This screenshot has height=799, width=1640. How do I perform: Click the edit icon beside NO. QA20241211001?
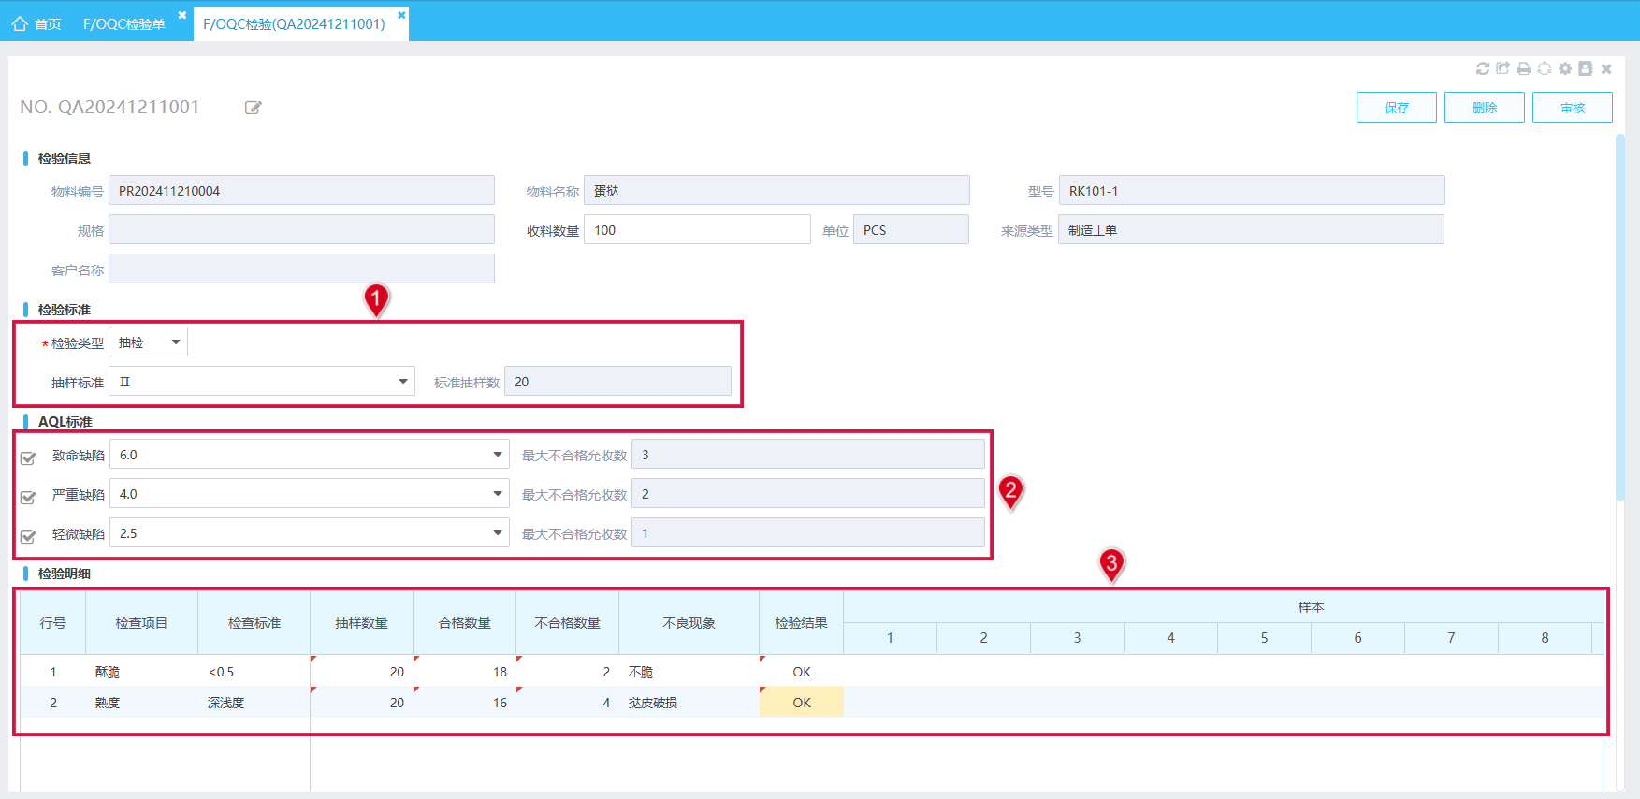coord(253,108)
